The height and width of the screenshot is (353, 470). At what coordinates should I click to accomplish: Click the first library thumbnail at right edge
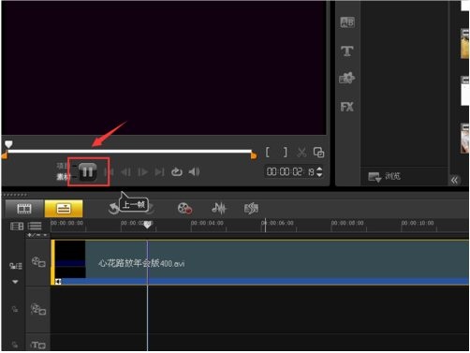tap(464, 43)
